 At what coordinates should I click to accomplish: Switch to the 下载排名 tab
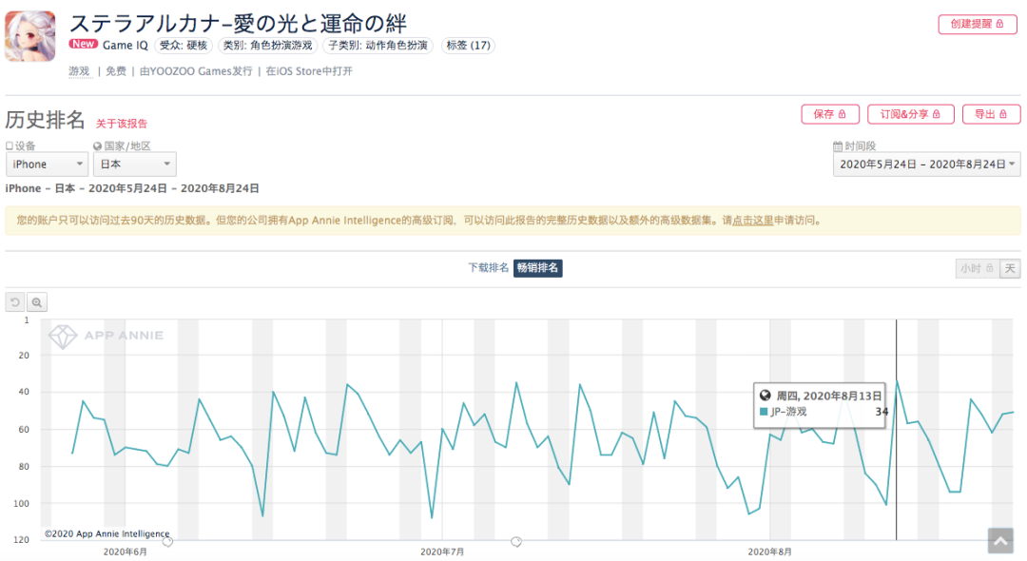pos(488,268)
